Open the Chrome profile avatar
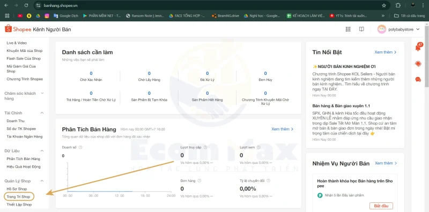Viewport: 429px width, 212px height. 413,5
